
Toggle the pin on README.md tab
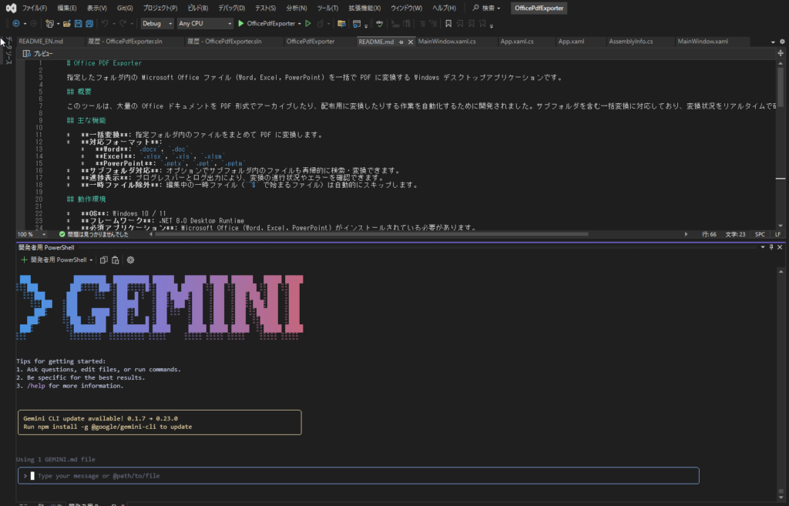tap(401, 42)
